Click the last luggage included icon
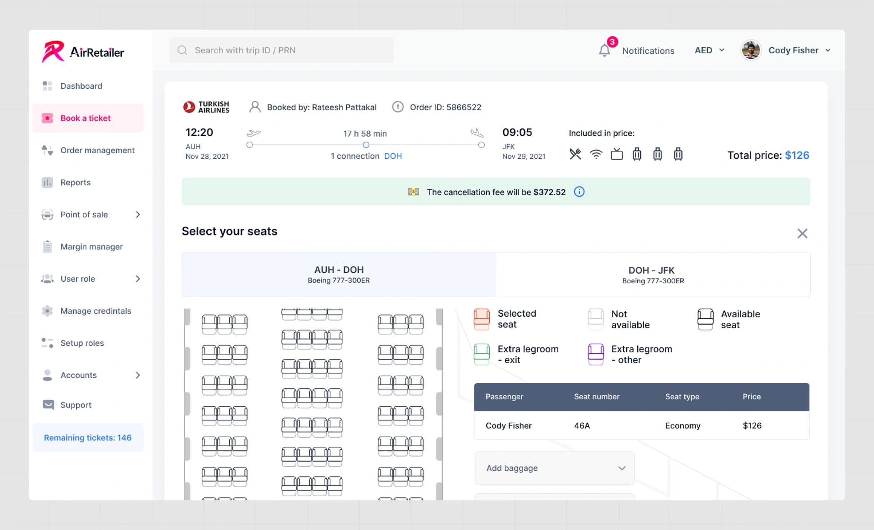This screenshot has height=530, width=874. click(678, 154)
